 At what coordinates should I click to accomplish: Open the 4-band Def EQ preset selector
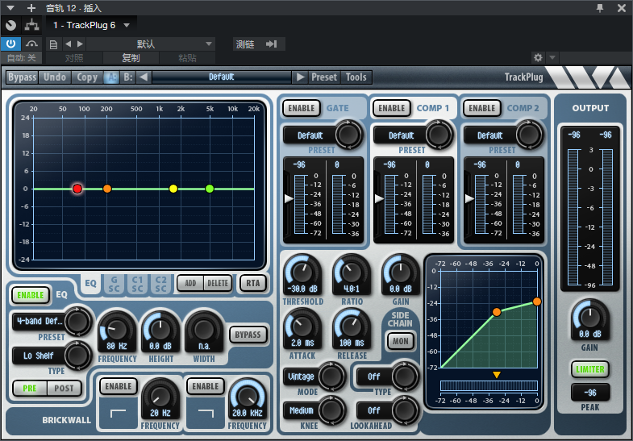(40, 321)
